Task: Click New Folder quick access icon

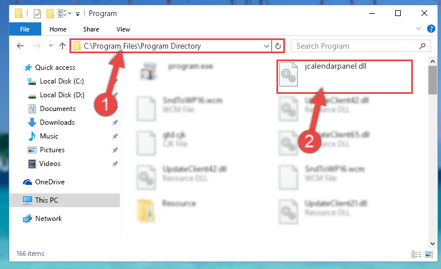Action: (50, 14)
